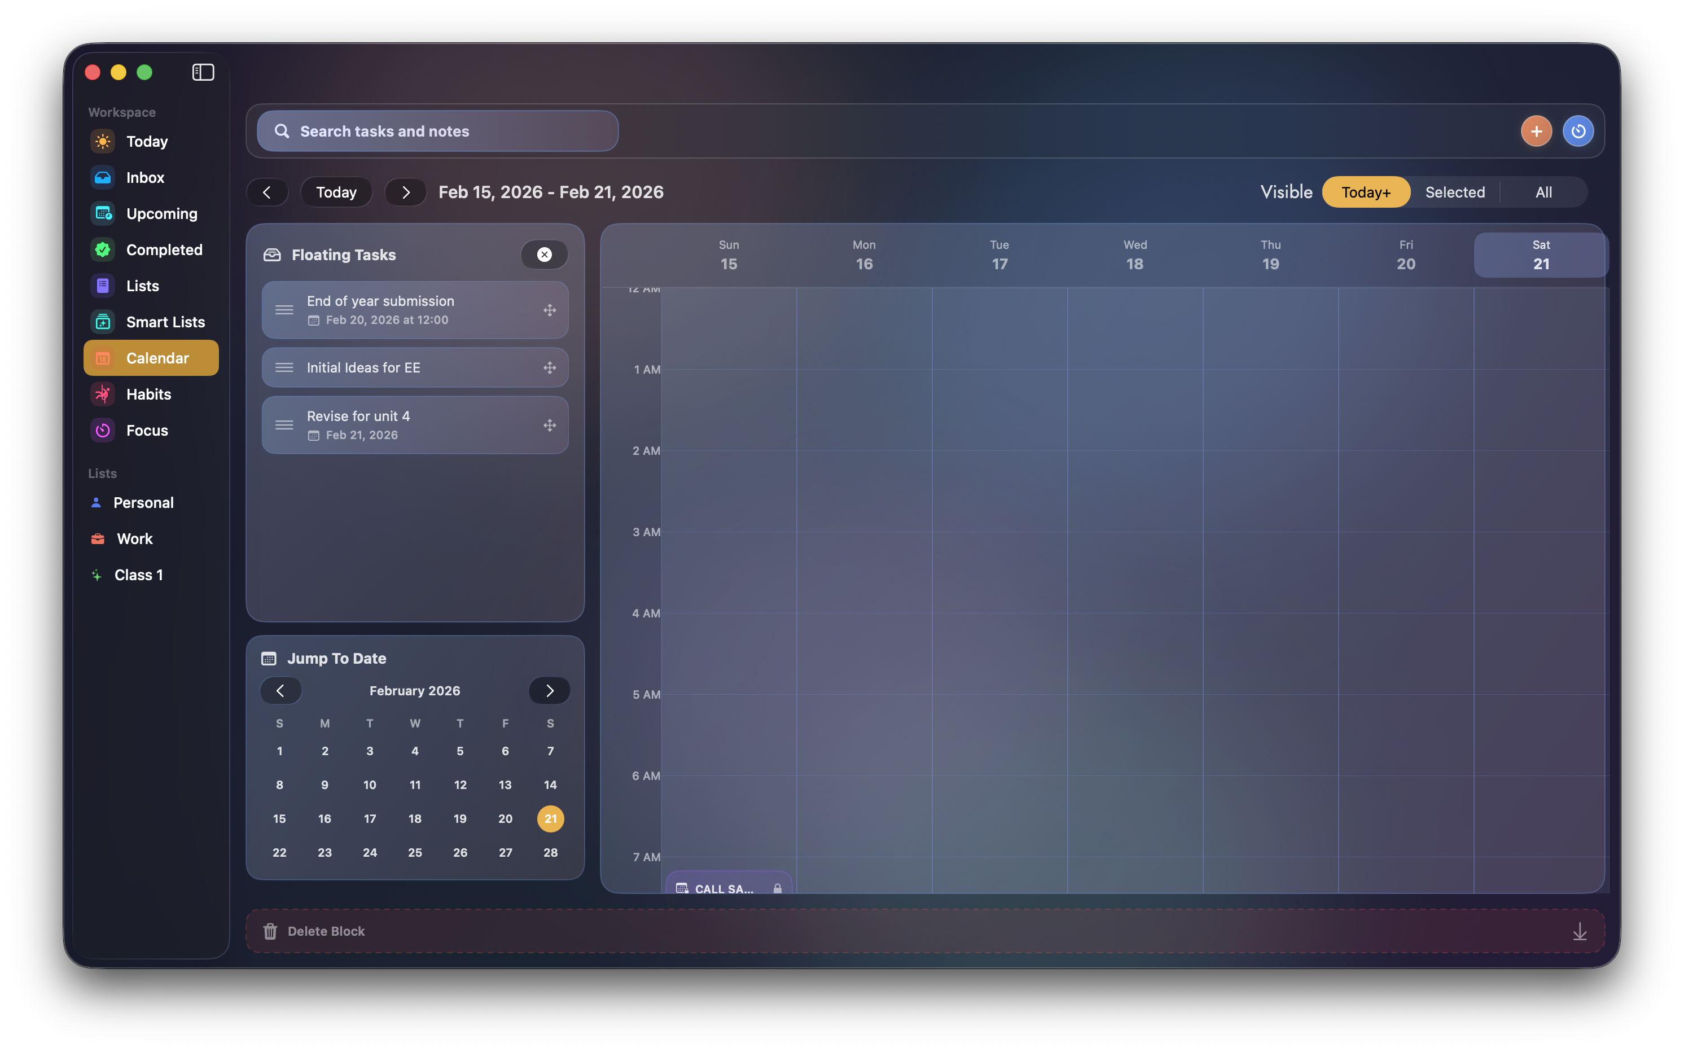Jump to February 21 in mini calendar
The height and width of the screenshot is (1052, 1684).
pyautogui.click(x=550, y=818)
